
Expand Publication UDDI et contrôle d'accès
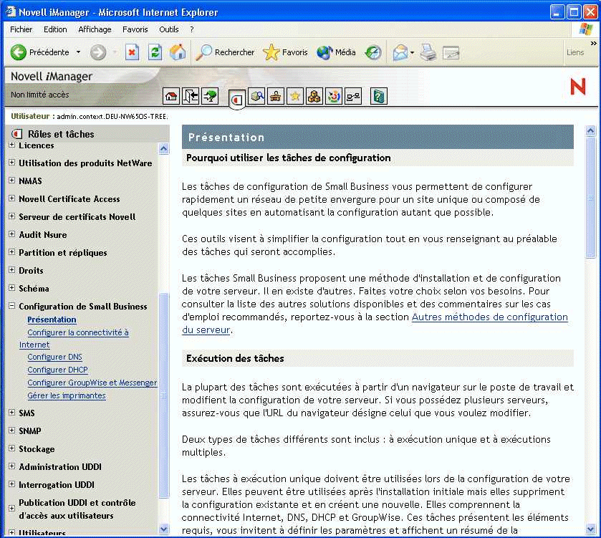click(x=12, y=508)
